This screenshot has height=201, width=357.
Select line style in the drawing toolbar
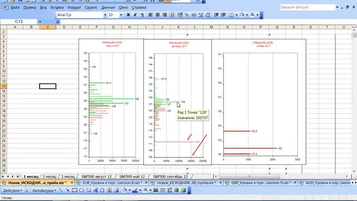pos(156,190)
